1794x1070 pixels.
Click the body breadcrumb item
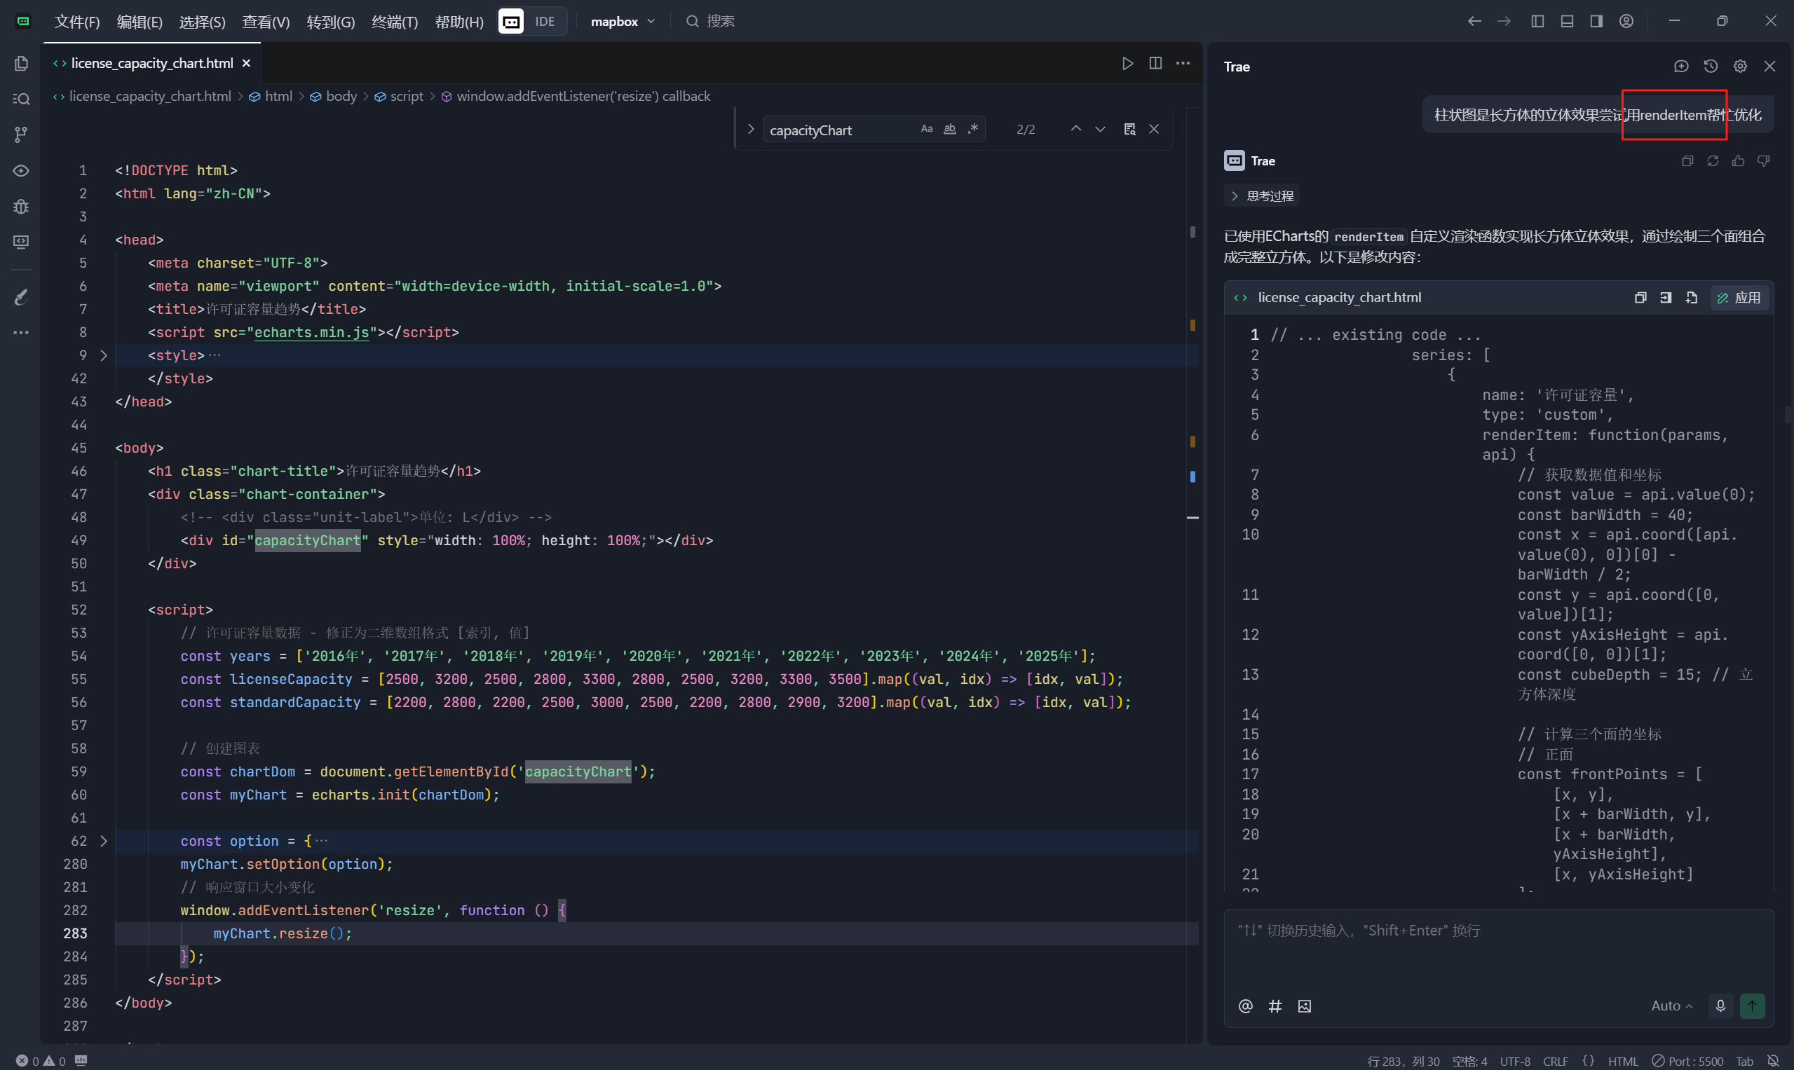click(333, 96)
